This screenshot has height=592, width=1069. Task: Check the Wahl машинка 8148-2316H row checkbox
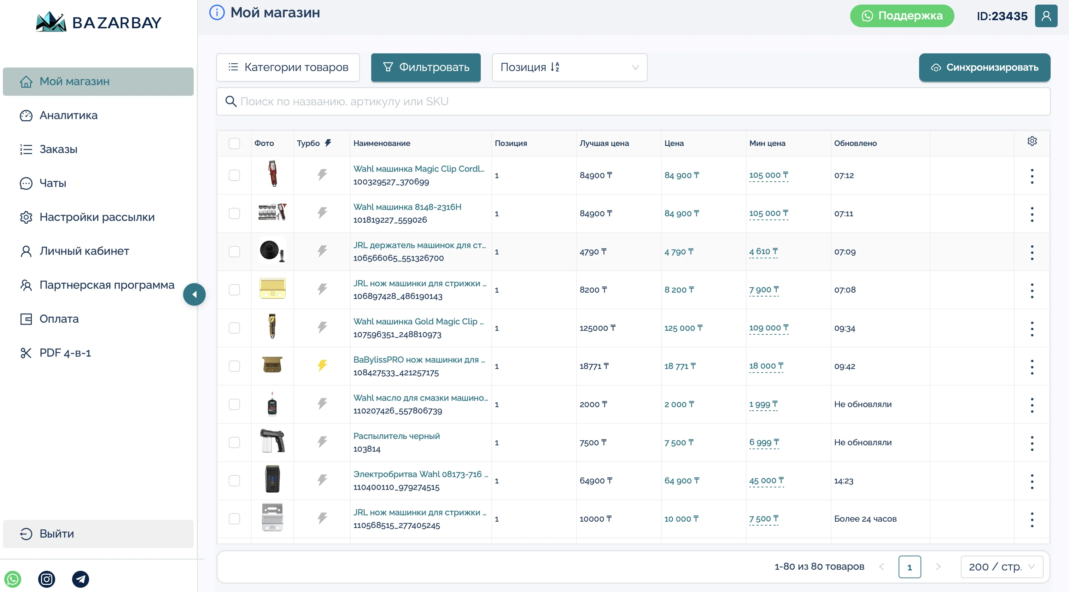(x=234, y=213)
